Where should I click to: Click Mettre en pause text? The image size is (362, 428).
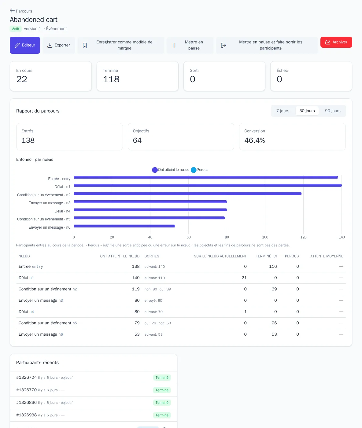(194, 45)
